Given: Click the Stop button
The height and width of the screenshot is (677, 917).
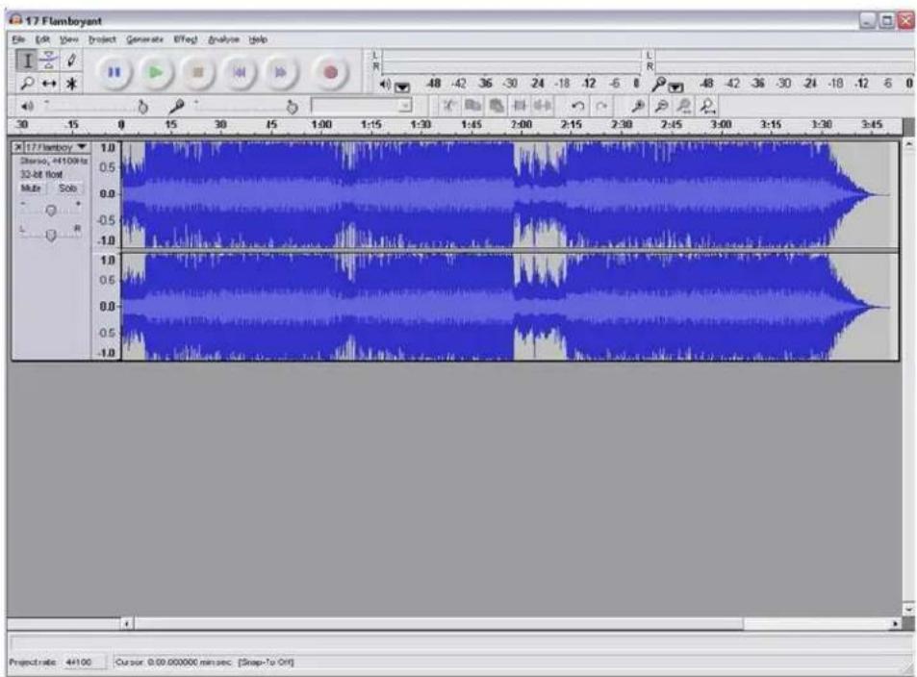Looking at the screenshot, I should click(197, 72).
